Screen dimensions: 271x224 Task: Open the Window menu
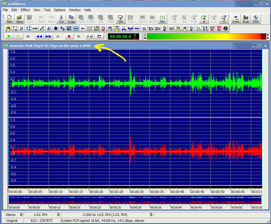coord(75,10)
